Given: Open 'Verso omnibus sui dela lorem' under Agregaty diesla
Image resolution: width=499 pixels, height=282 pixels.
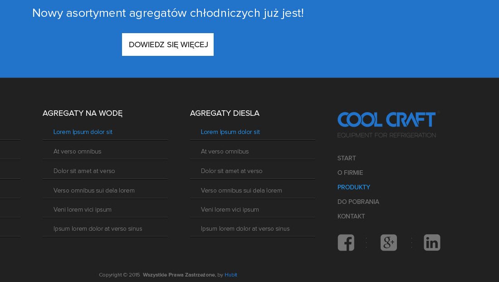Looking at the screenshot, I should (x=241, y=190).
